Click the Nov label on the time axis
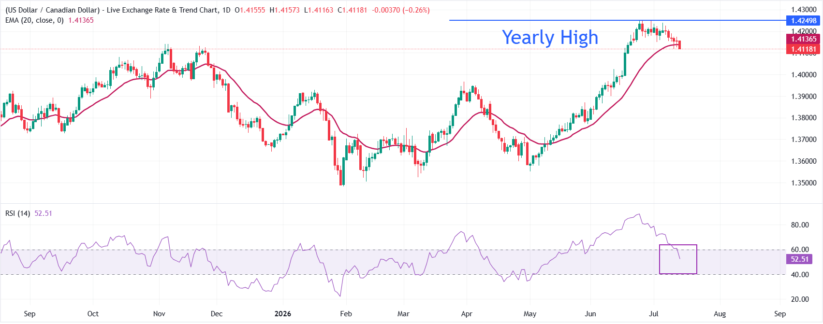 (x=159, y=314)
